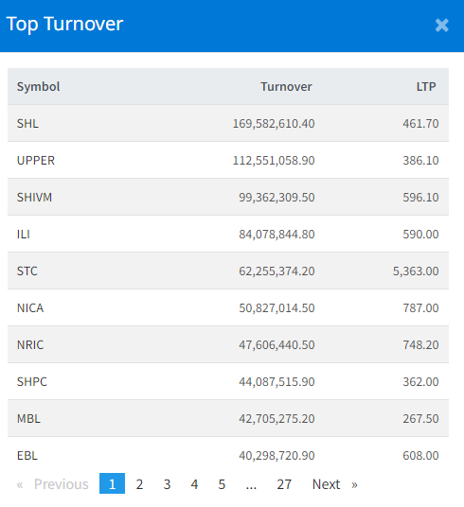The image size is (464, 507).
Task: Go to pagination page 3
Action: 167,484
